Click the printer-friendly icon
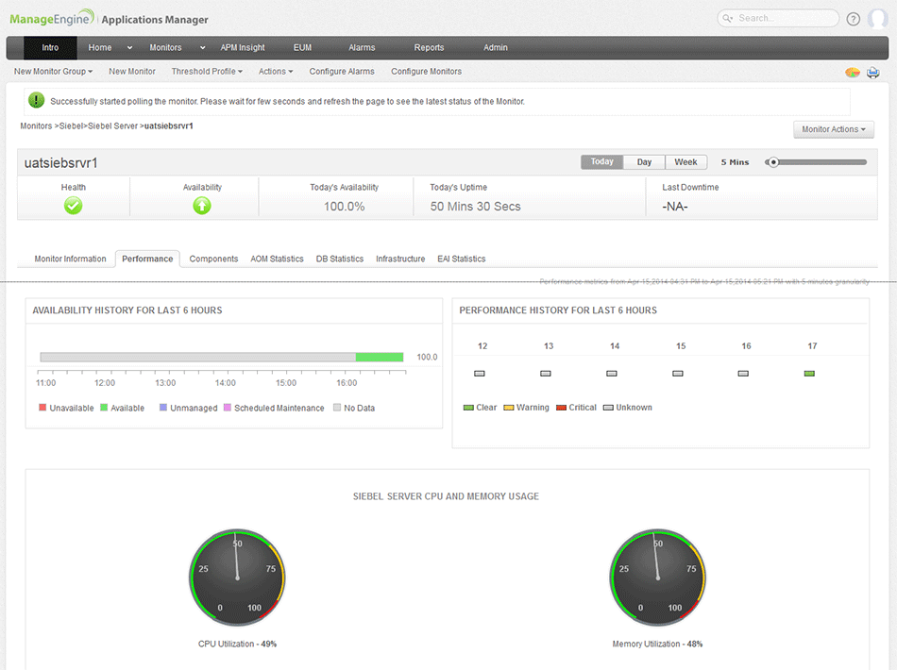The width and height of the screenshot is (897, 670). (x=873, y=72)
